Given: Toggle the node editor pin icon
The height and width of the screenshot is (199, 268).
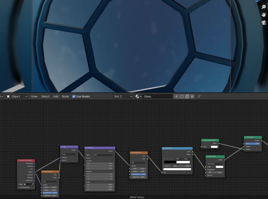Looking at the screenshot, I should tap(199, 96).
